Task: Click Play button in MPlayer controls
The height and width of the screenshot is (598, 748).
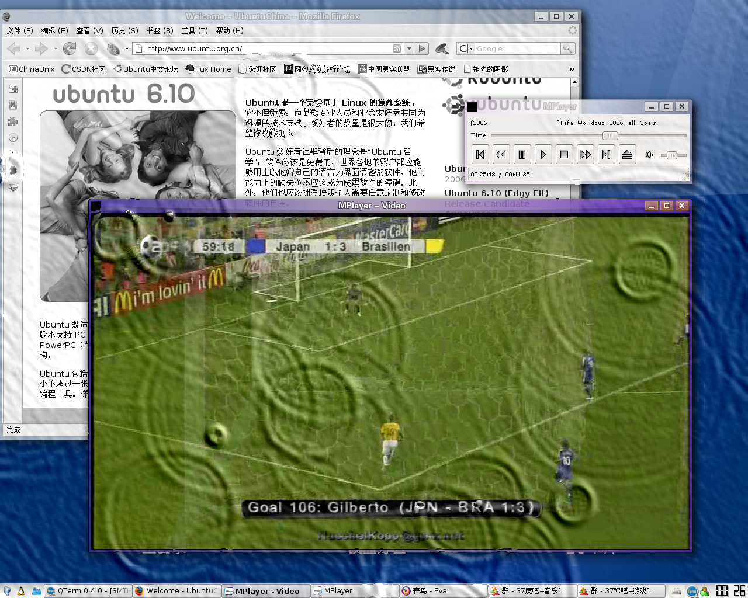Action: [x=543, y=154]
